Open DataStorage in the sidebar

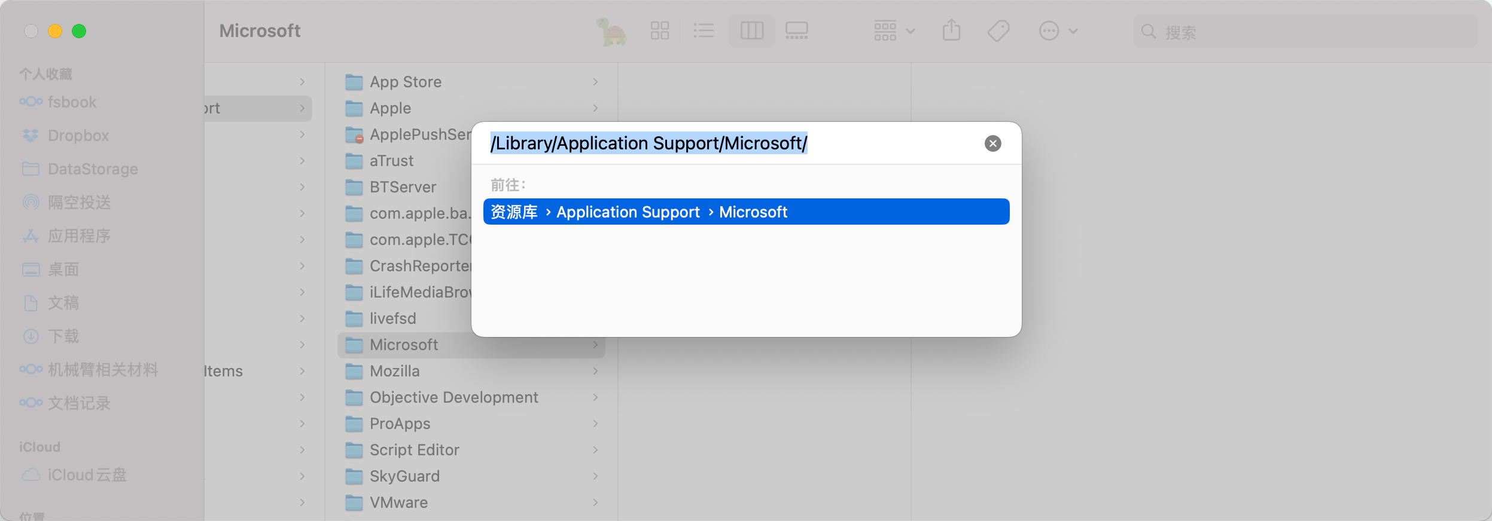[x=80, y=169]
